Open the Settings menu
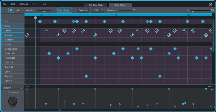The image size is (216, 112). pos(25,4)
